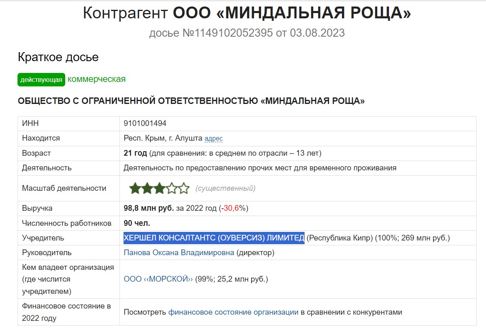Viewport: 486px width, 333px height.
Task: Click the dossier number subtitle line
Action: pos(247,33)
